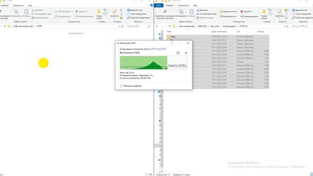Screen dimensions: 313x176
Task: Click the green copy speed progress graph
Action: tap(154, 63)
